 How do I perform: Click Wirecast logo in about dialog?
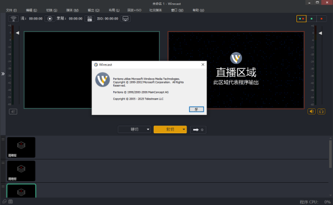coord(103,79)
